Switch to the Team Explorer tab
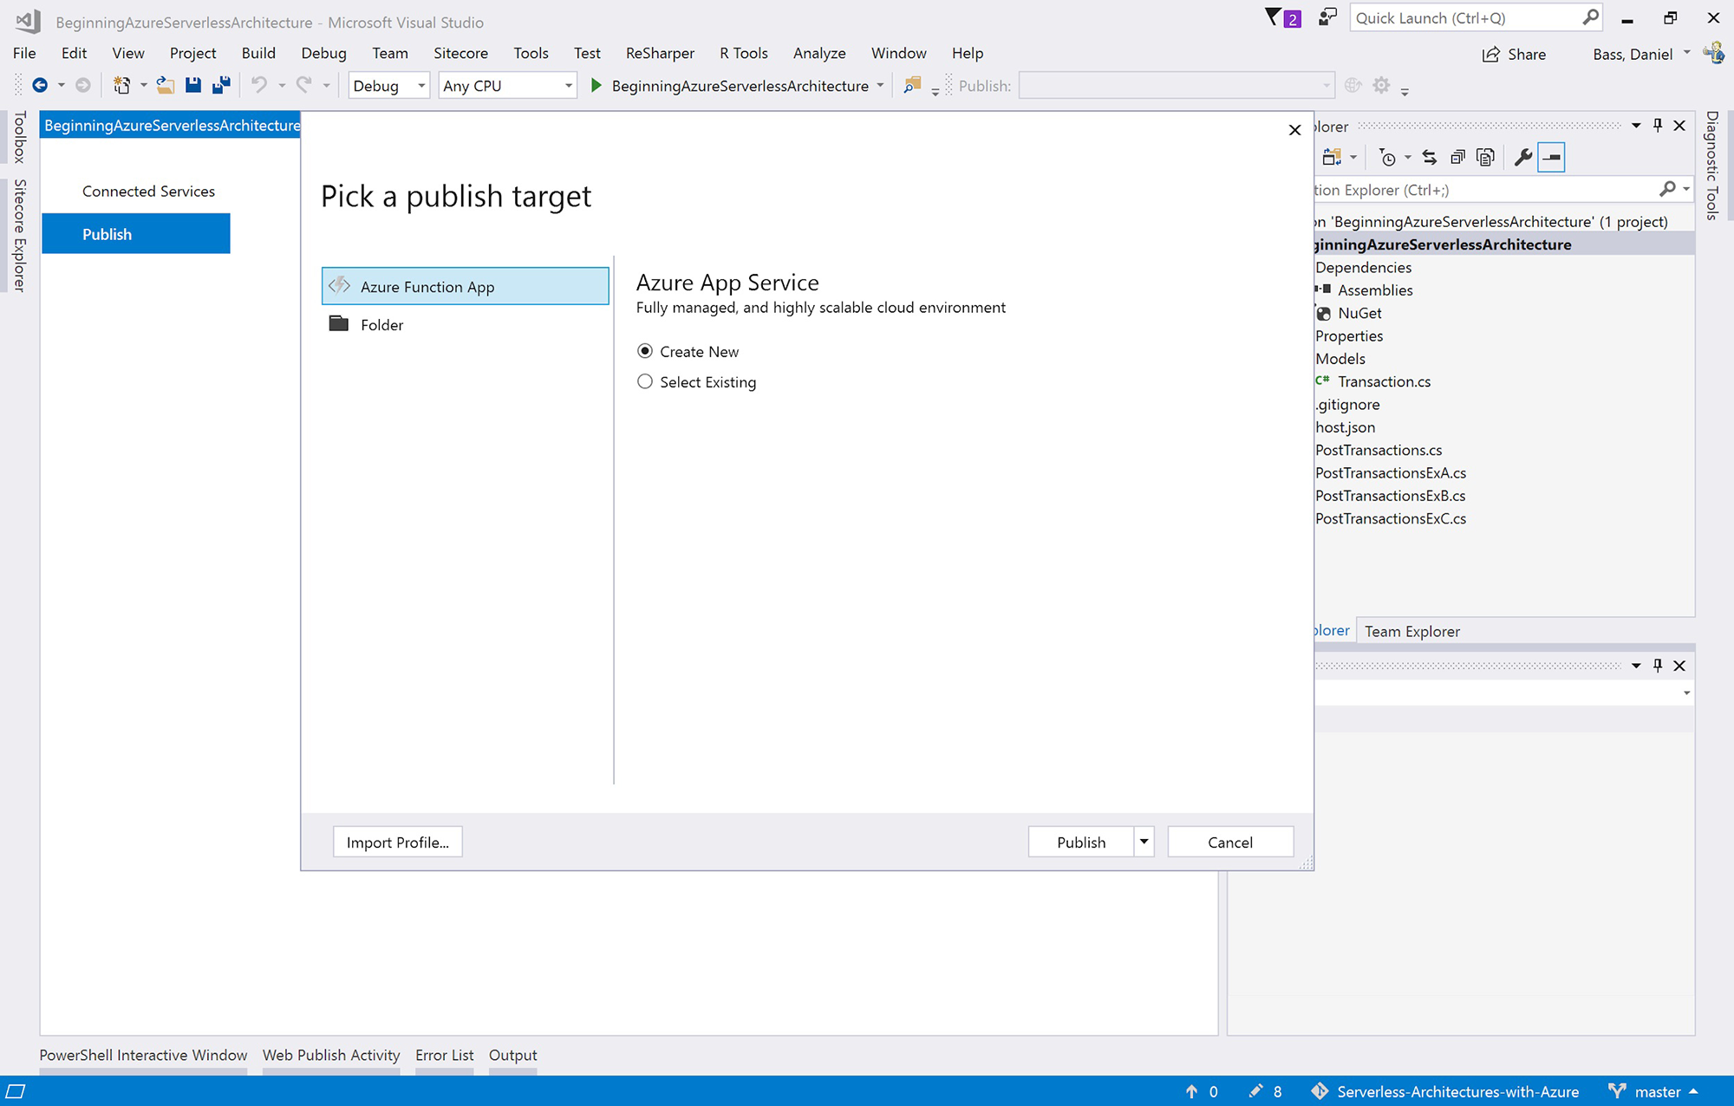 1412,631
